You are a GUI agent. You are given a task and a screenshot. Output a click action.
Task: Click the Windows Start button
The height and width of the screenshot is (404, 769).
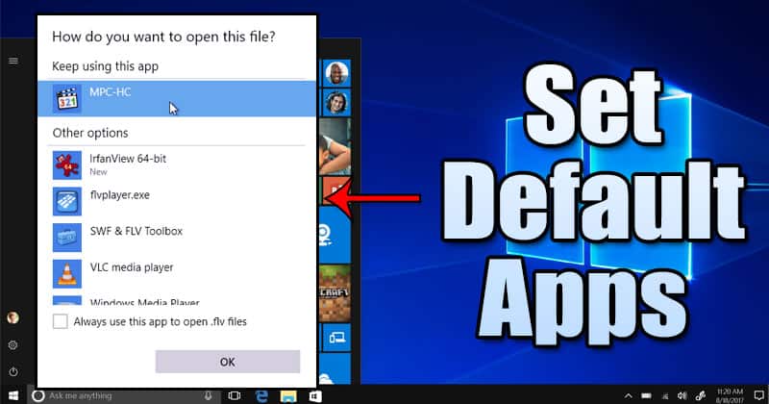[x=13, y=395]
